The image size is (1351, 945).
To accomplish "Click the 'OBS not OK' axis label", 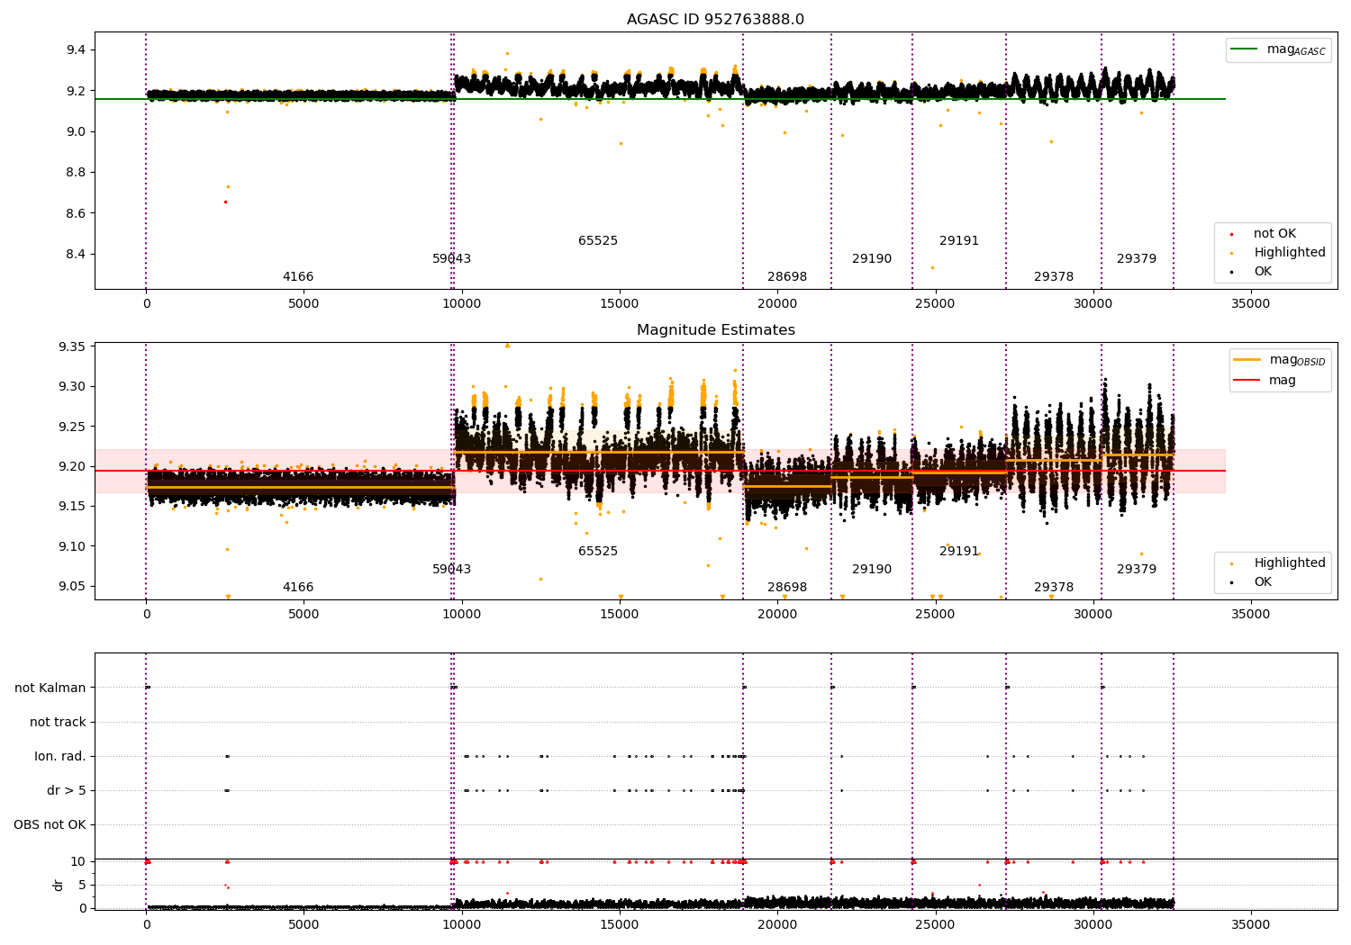I will 50,825.
